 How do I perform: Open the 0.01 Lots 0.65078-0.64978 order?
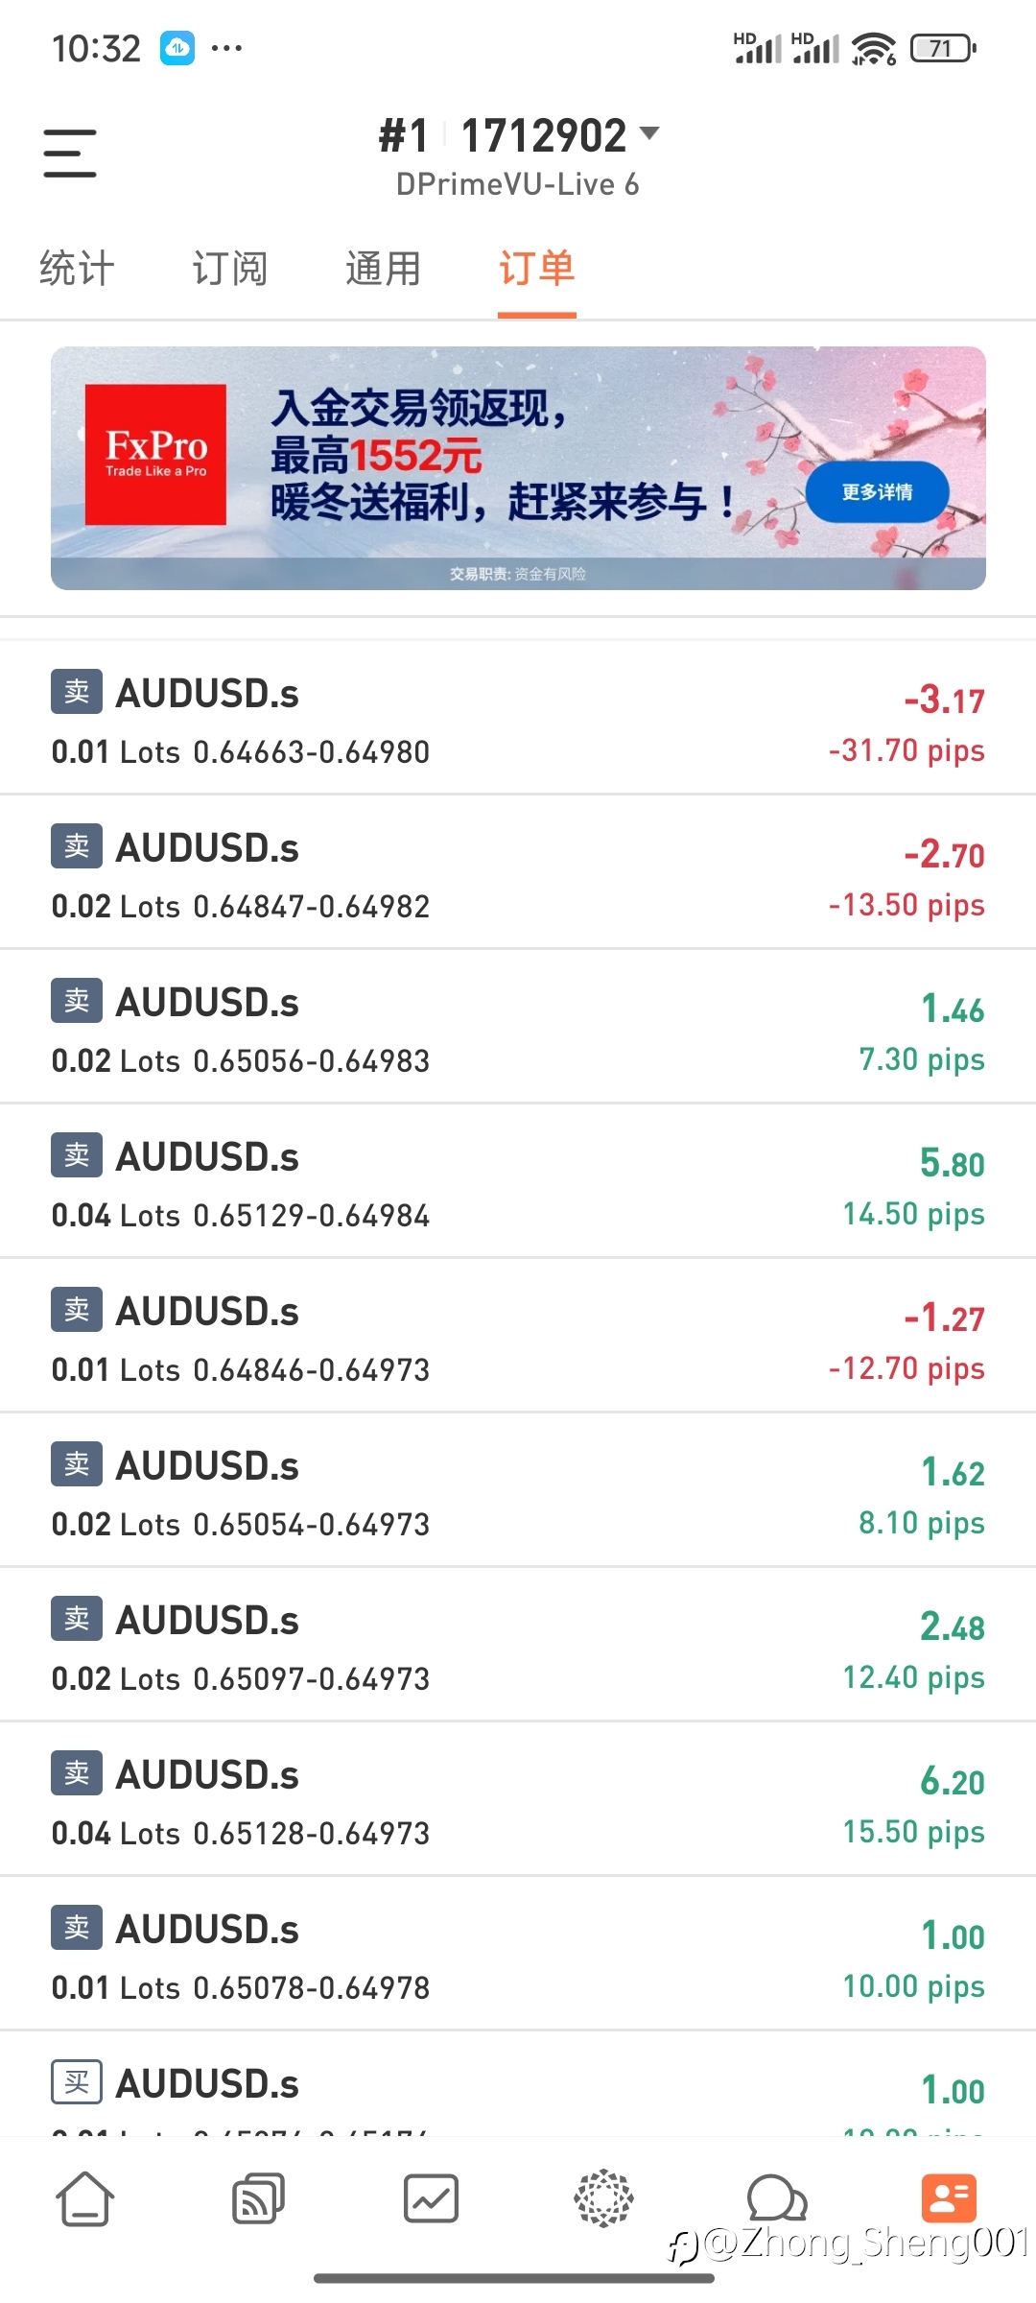coord(518,1956)
